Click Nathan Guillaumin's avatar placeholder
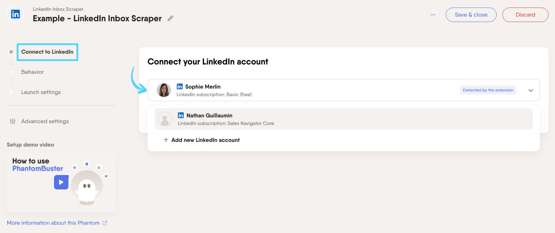 (165, 119)
